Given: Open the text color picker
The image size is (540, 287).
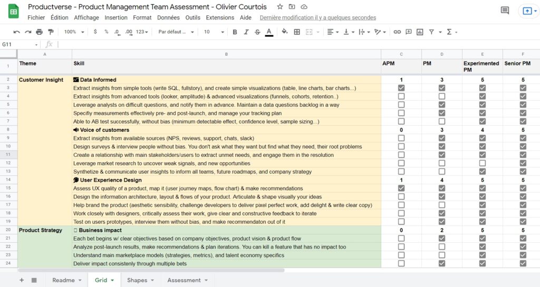Looking at the screenshot, I should tap(269, 32).
